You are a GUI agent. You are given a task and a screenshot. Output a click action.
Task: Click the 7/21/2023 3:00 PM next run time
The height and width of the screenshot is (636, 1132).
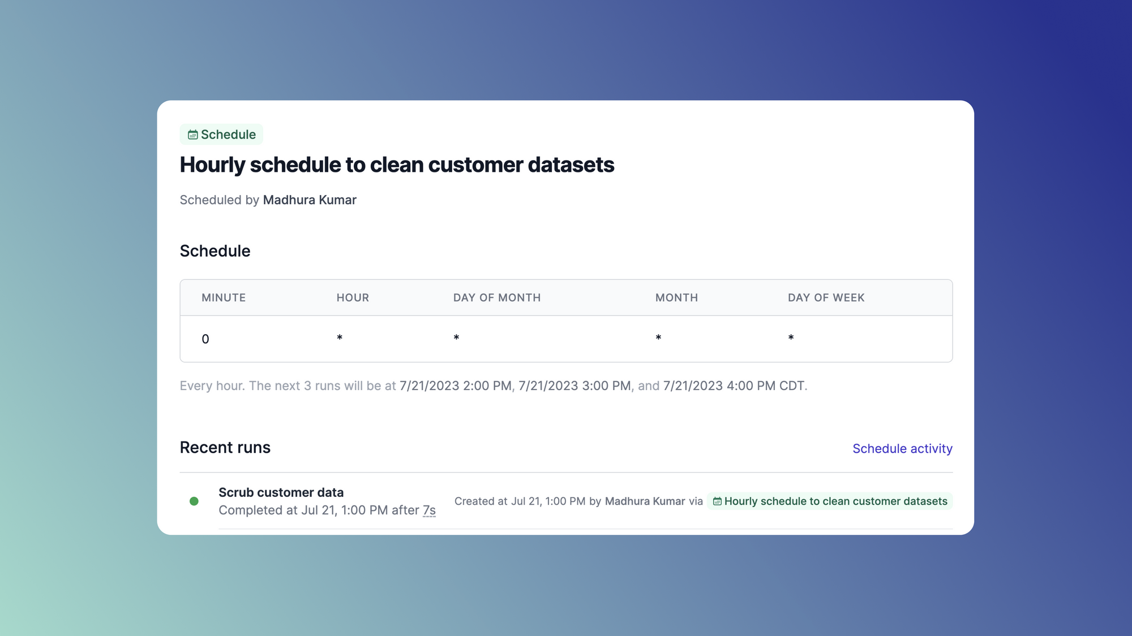[574, 386]
